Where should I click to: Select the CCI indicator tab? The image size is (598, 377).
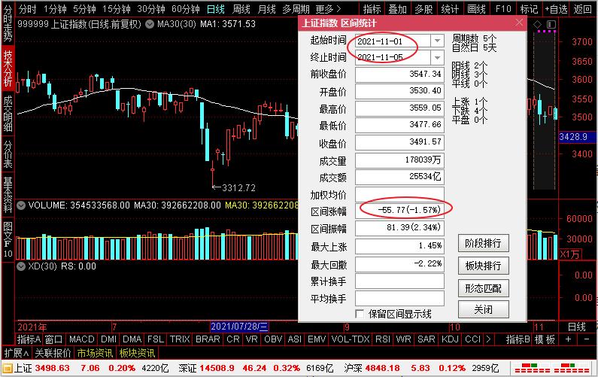coord(472,339)
